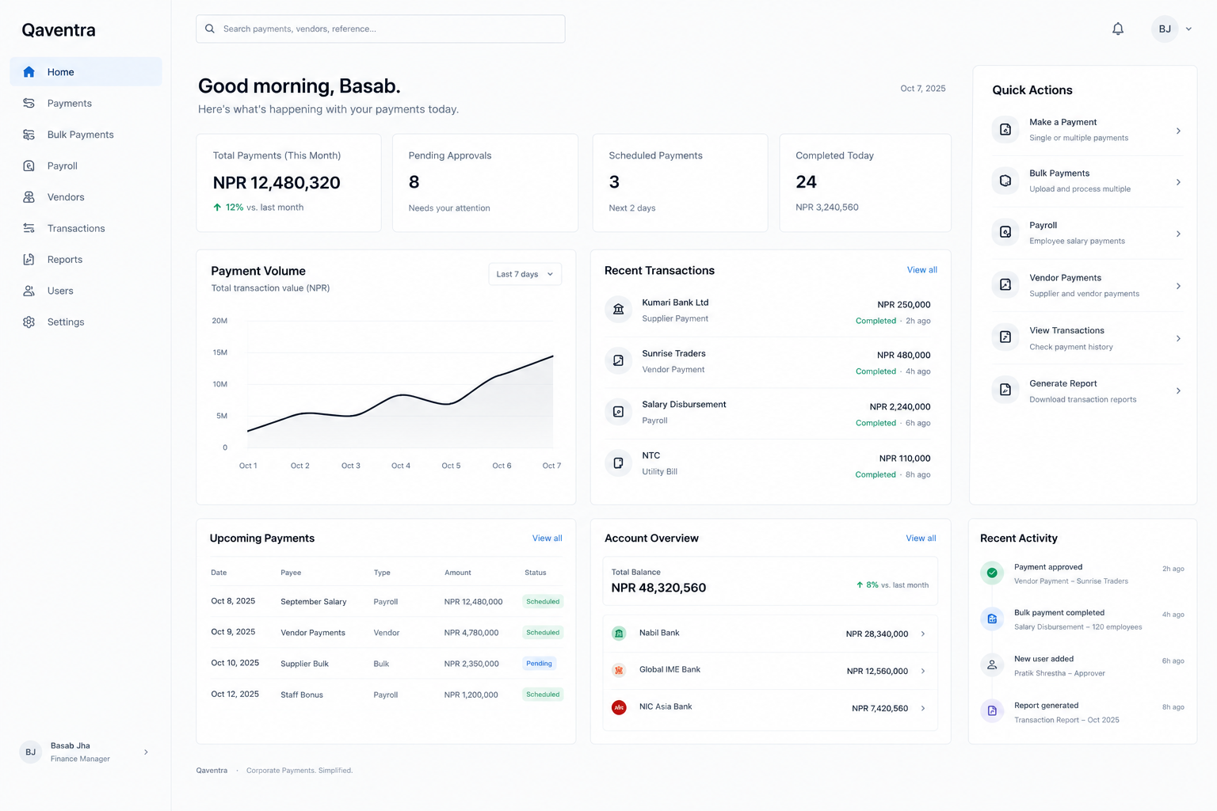Click the Transactions sidebar icon
This screenshot has height=811, width=1217.
coord(29,228)
